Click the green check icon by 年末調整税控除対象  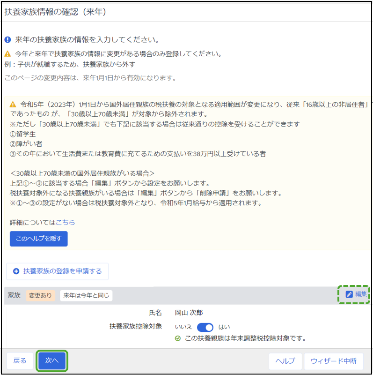(178, 338)
